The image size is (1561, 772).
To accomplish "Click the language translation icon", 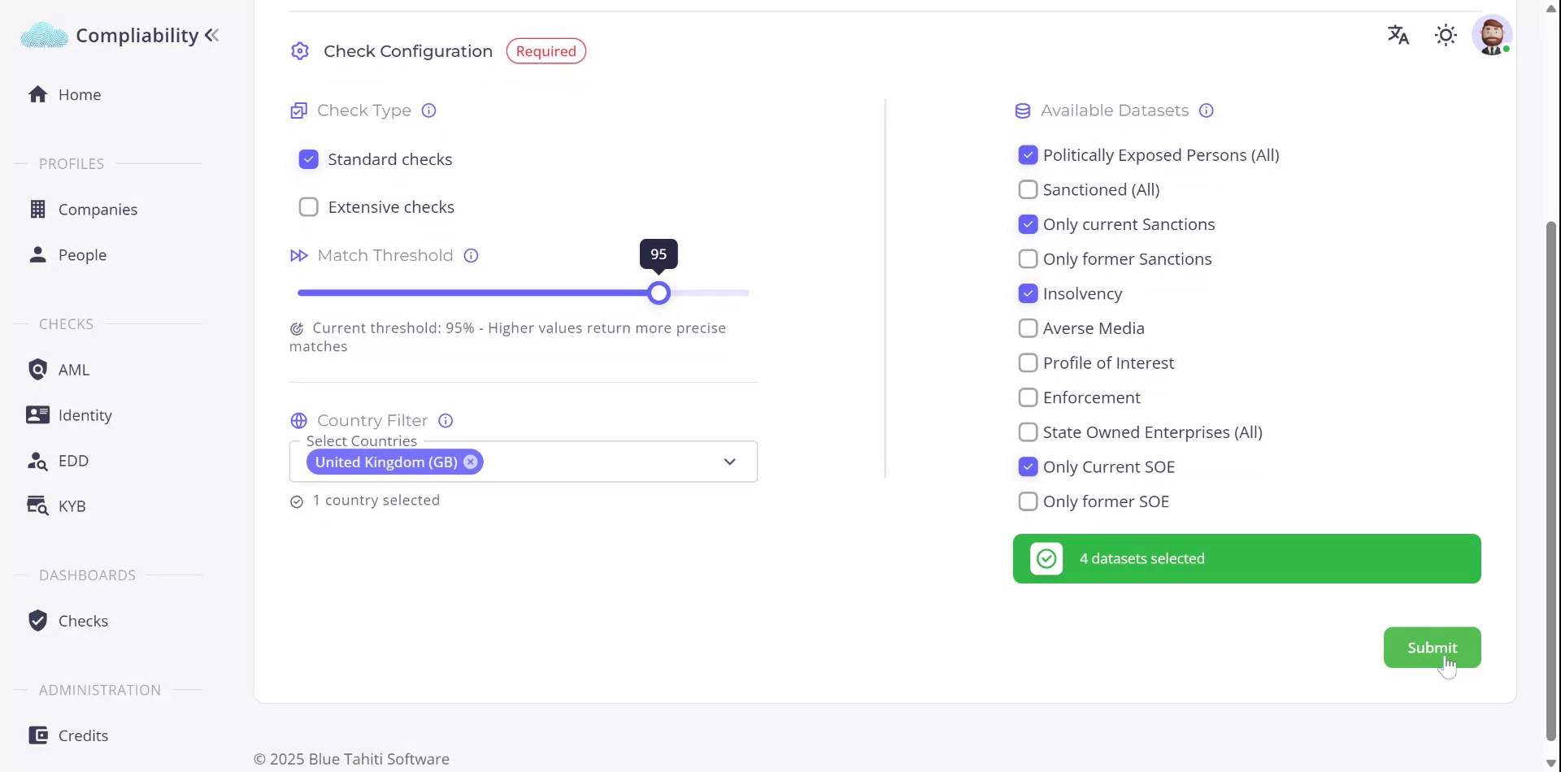I will [x=1398, y=35].
